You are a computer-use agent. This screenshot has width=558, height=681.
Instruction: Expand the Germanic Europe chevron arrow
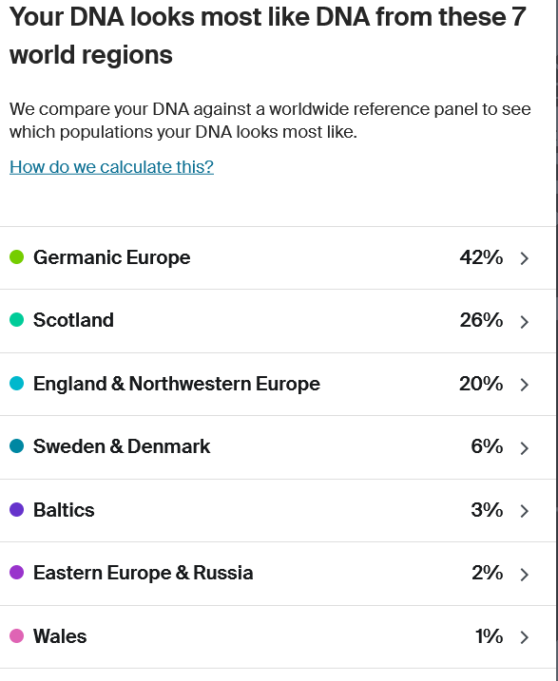click(x=525, y=258)
